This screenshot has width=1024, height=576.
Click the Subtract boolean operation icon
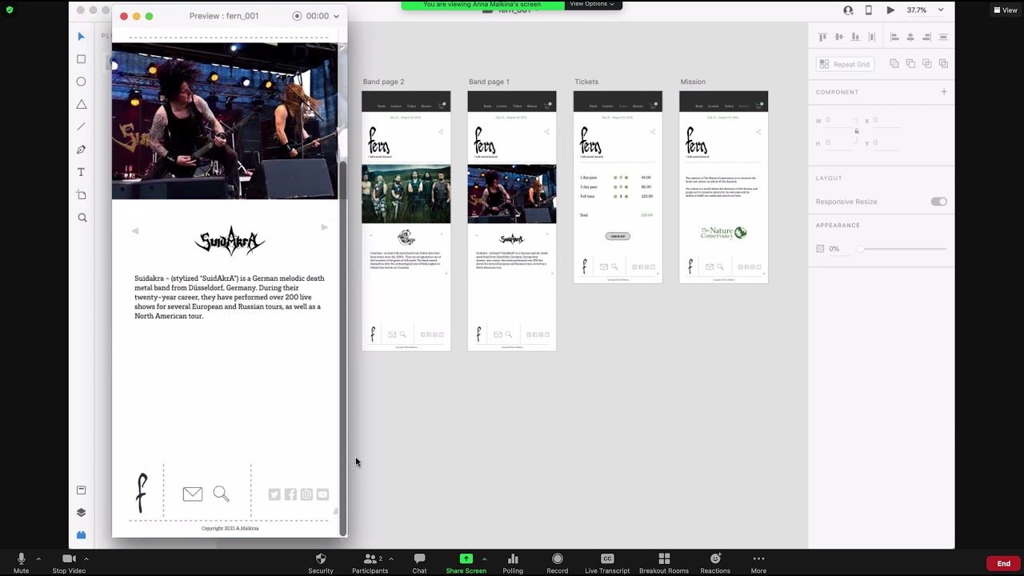tap(910, 64)
